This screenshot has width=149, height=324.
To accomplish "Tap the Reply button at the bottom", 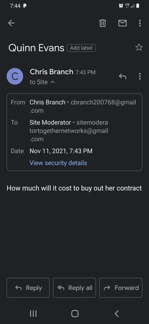I will pos(28,288).
